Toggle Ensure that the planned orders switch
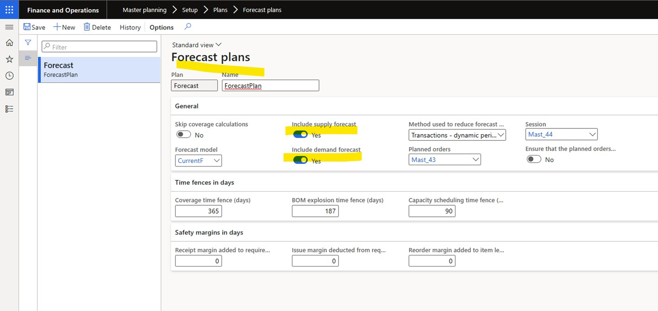This screenshot has width=658, height=311. (534, 159)
